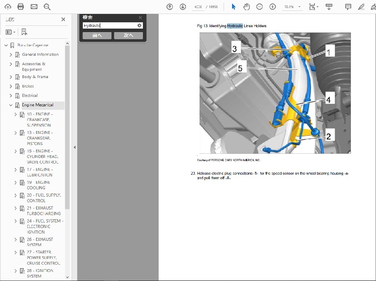This screenshot has width=376, height=281.
Task: Activate the hand pan tool
Action: click(x=246, y=7)
